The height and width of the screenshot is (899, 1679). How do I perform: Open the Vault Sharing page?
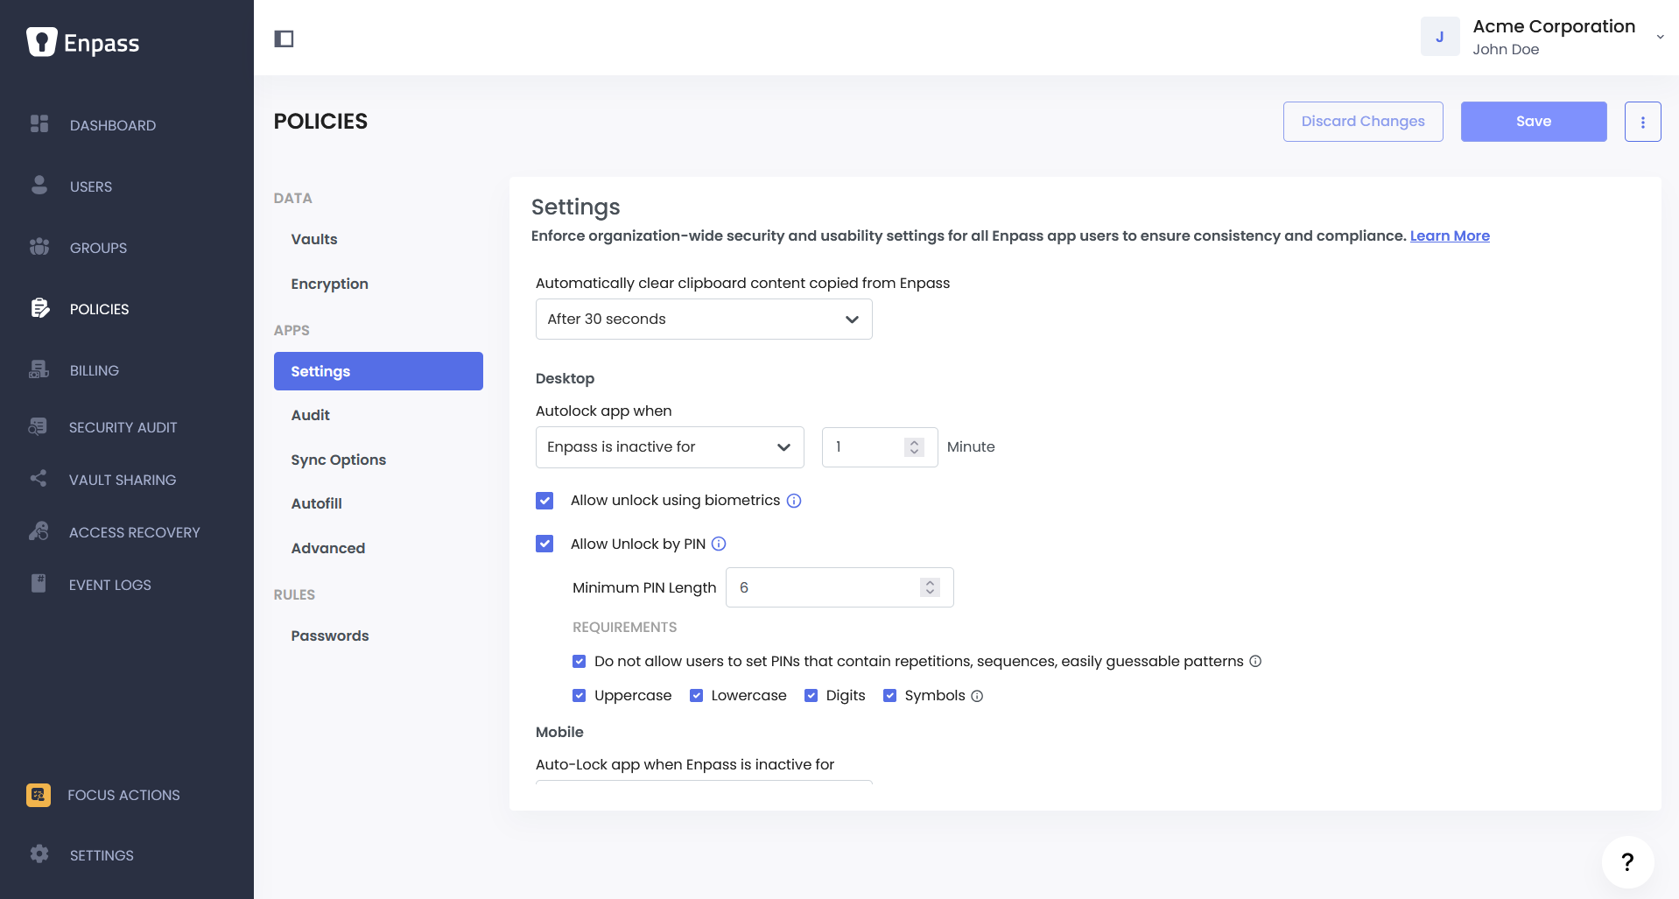tap(123, 480)
